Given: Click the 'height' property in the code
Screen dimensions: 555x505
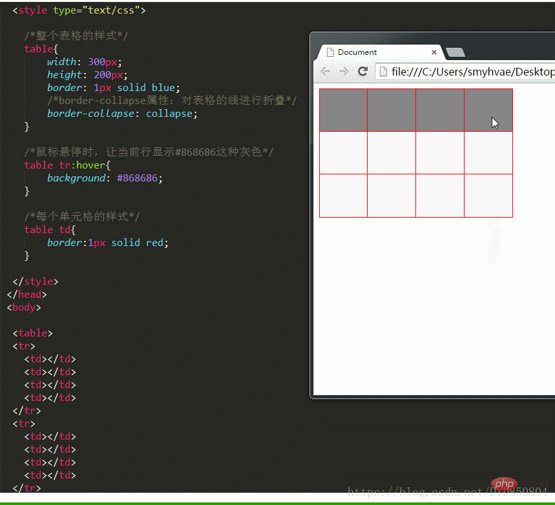Looking at the screenshot, I should pyautogui.click(x=65, y=75).
